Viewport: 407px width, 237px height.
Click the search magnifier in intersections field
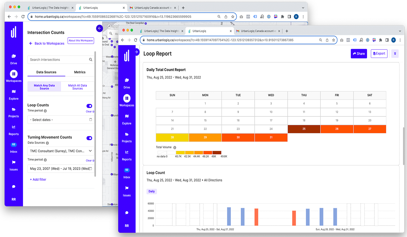point(91,60)
